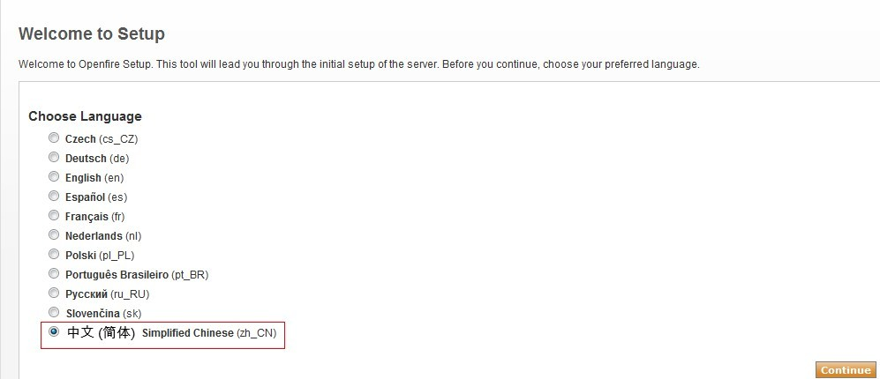Click the Simplified Chinese radio button
880x379 pixels.
click(55, 332)
